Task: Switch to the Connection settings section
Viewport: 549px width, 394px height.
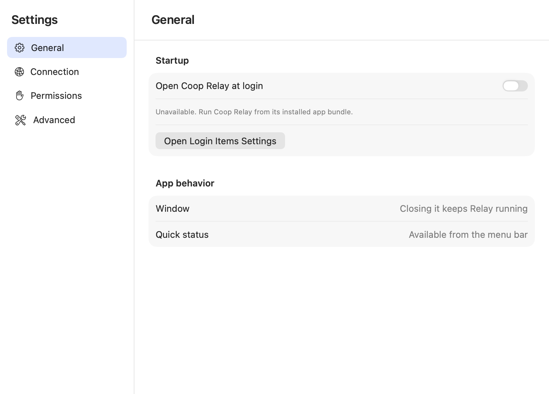Action: click(67, 72)
